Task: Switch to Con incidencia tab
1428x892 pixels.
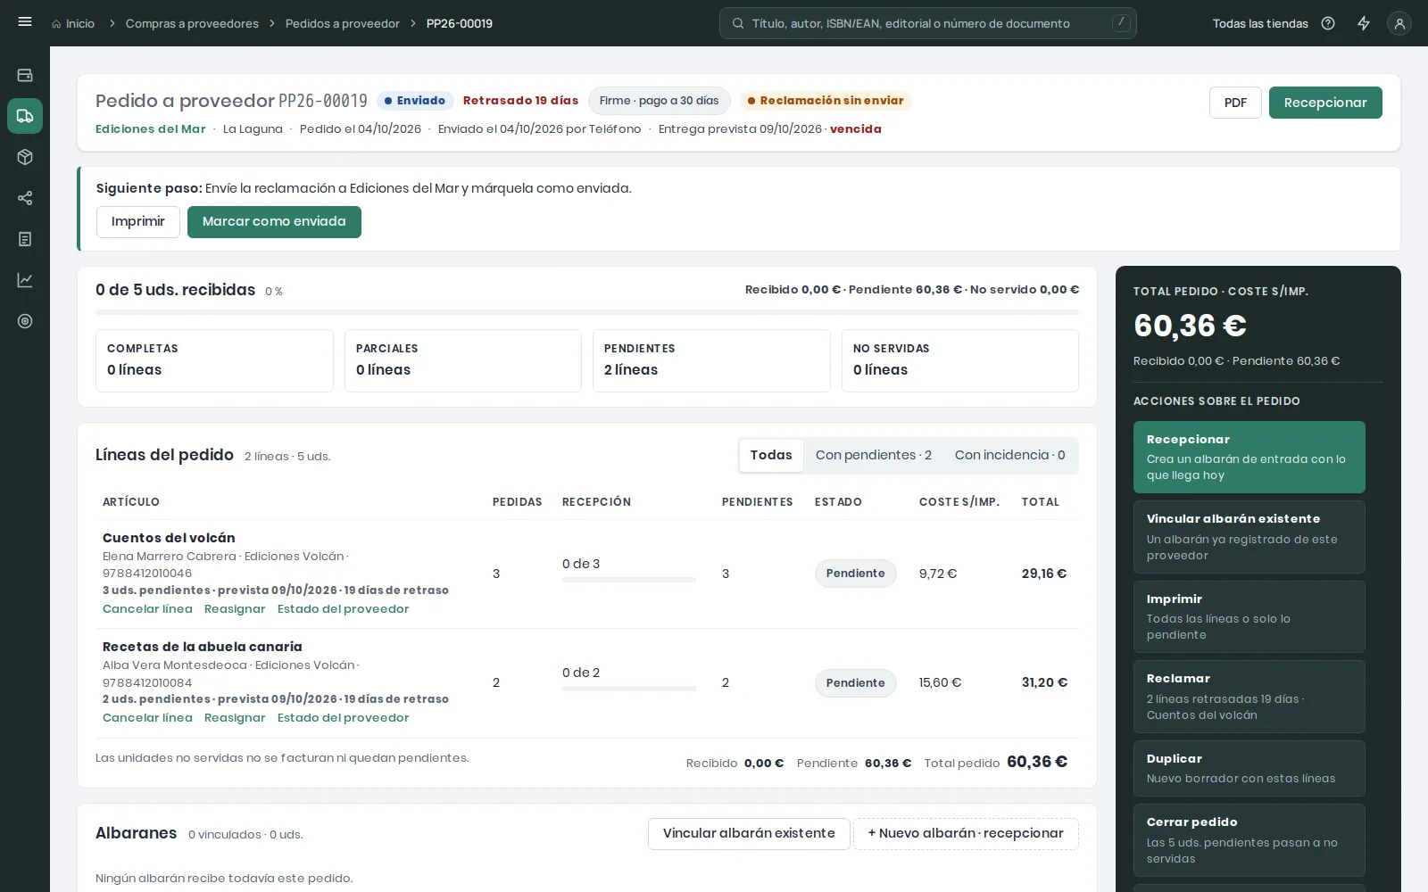Action: click(x=1010, y=455)
